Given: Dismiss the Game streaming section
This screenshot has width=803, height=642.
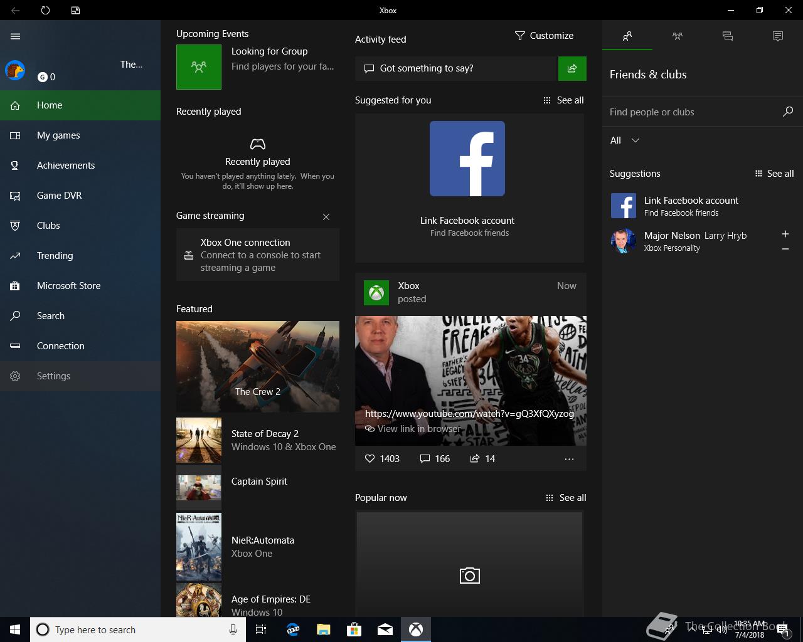Looking at the screenshot, I should tap(326, 217).
